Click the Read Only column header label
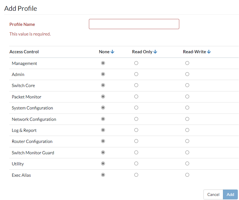The width and height of the screenshot is (239, 200). 143,52
